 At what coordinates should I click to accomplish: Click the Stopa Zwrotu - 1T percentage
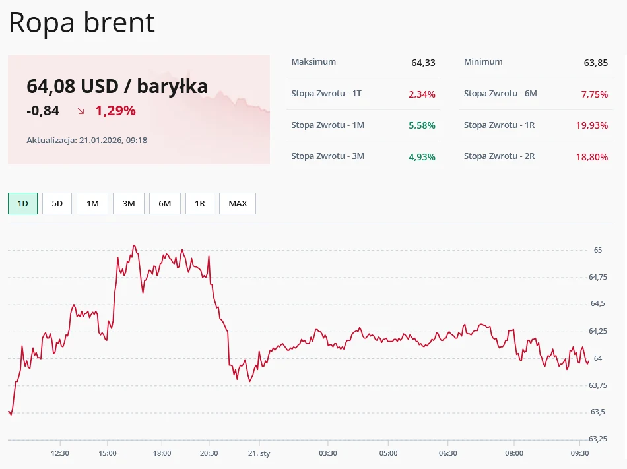click(x=424, y=94)
